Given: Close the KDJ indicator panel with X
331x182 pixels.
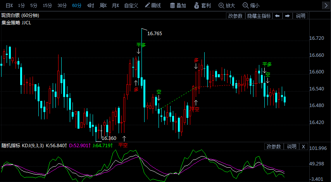Looking at the screenshot, I should (x=303, y=146).
